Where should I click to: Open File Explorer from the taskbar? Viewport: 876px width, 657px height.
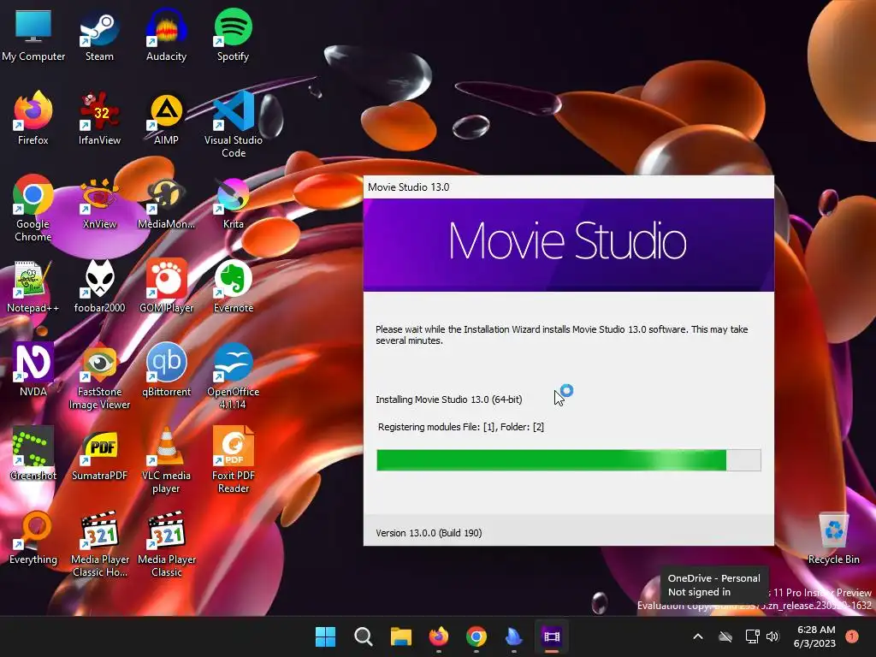coord(400,636)
